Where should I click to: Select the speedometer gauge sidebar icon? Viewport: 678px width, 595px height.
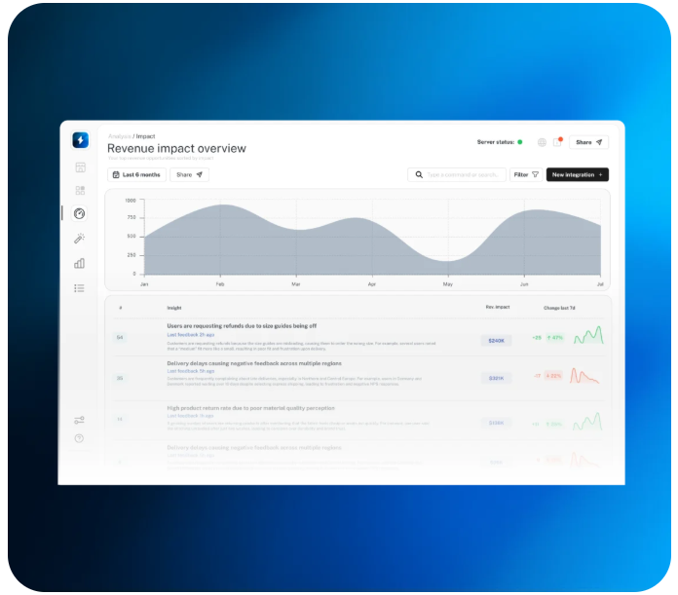pyautogui.click(x=80, y=213)
